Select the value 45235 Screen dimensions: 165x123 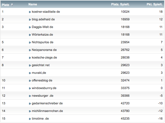[x=125, y=118]
